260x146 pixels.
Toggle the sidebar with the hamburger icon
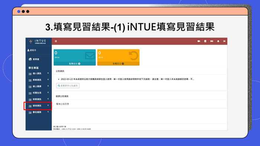point(56,41)
